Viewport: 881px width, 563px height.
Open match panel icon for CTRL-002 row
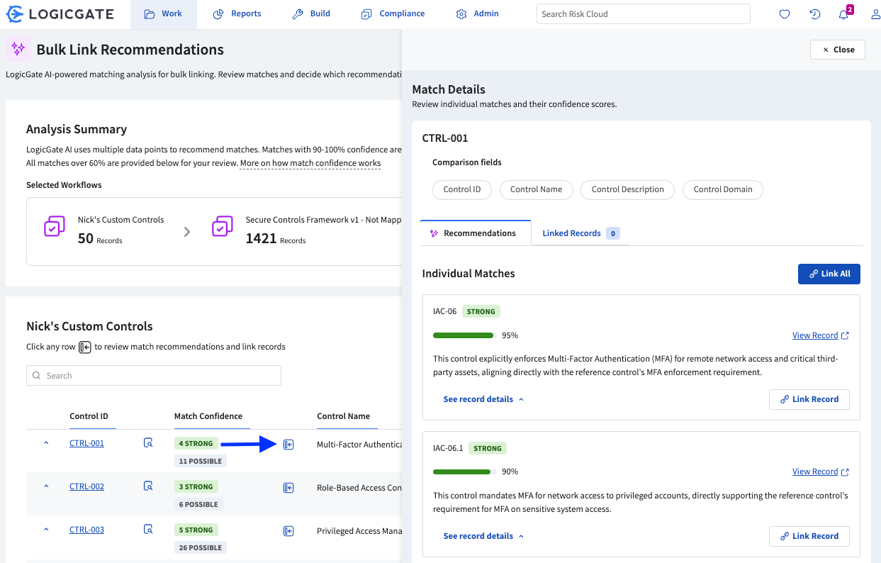click(288, 488)
